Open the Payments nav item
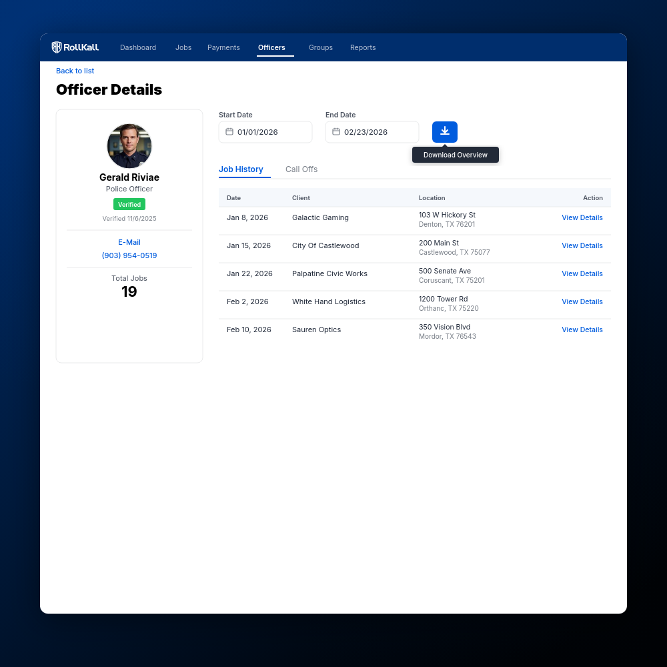This screenshot has height=667, width=667. point(223,47)
